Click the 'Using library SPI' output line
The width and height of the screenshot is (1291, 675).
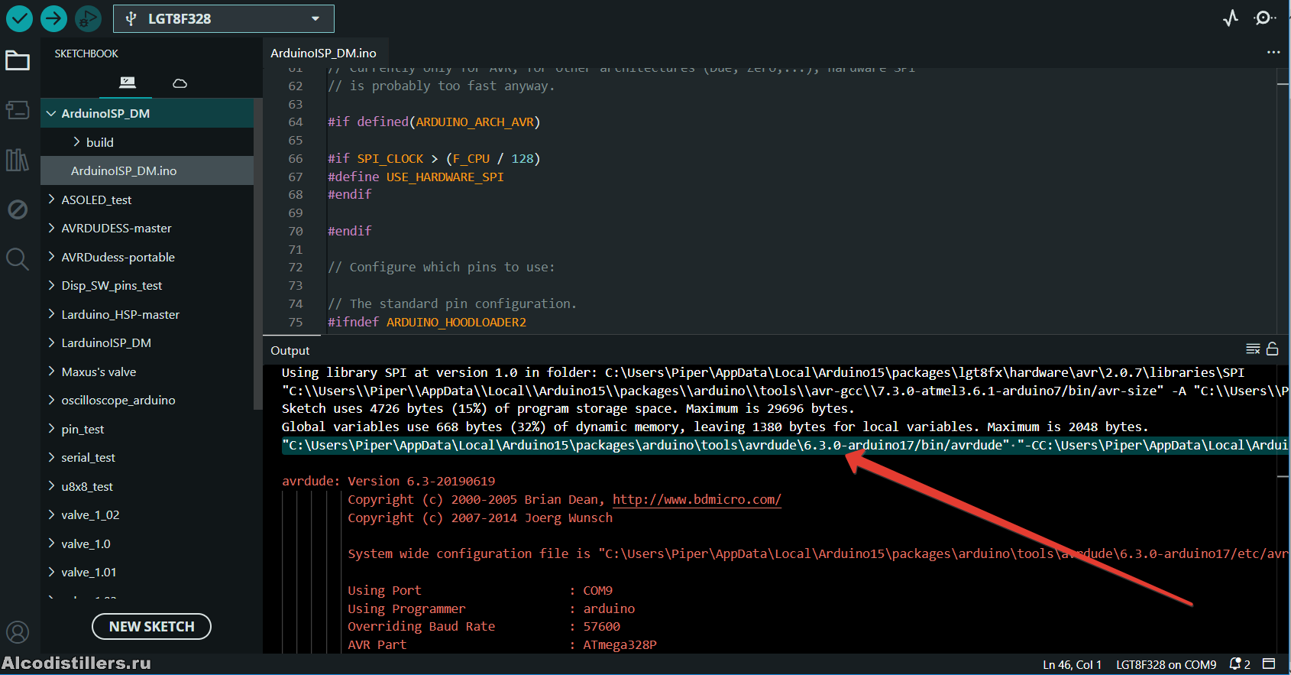[763, 372]
